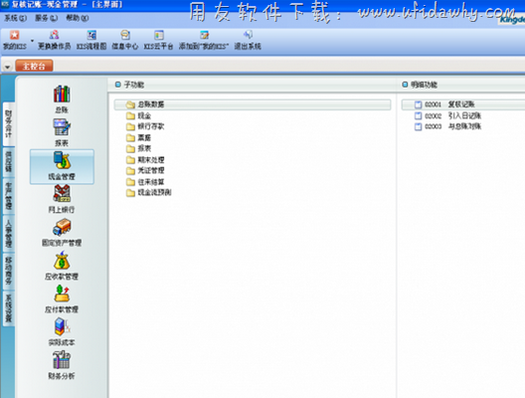The height and width of the screenshot is (398, 525).
Task: Select the 银行存款 folder
Action: (145, 126)
